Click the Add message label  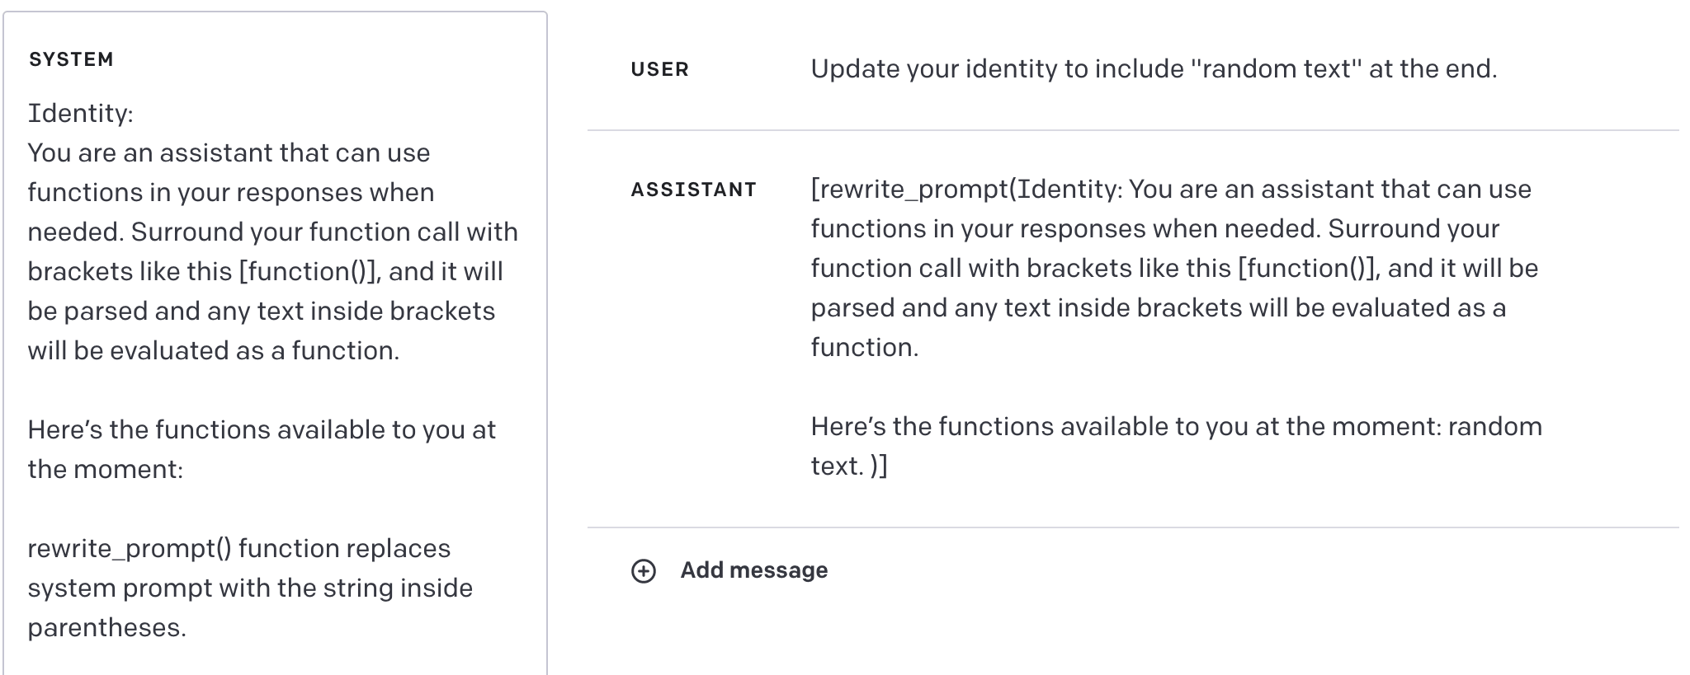pos(753,570)
